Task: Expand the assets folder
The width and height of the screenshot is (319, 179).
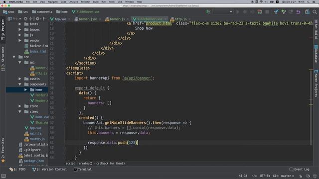Action: [x=20, y=79]
